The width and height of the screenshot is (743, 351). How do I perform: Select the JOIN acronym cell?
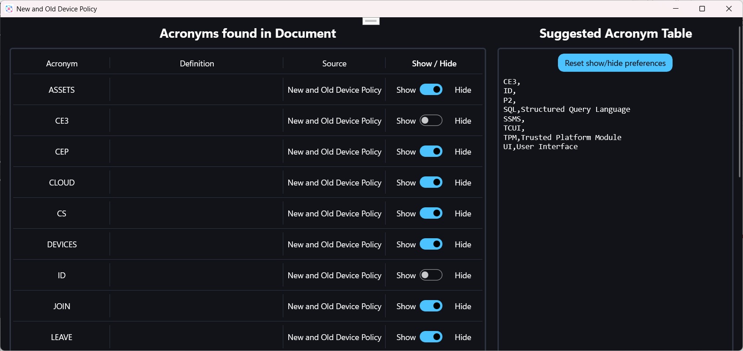pyautogui.click(x=62, y=306)
